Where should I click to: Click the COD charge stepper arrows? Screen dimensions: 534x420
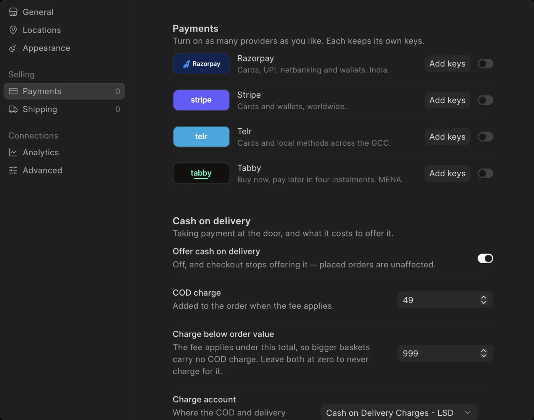484,300
